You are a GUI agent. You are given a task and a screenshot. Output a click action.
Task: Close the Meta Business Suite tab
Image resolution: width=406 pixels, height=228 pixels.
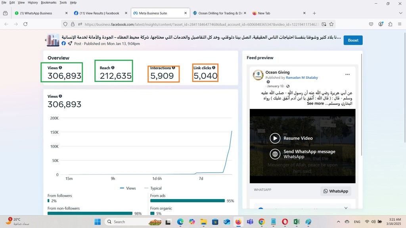(x=186, y=13)
